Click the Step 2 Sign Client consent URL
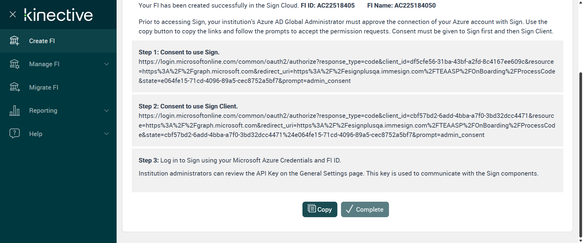The height and width of the screenshot is (243, 583). [x=346, y=125]
